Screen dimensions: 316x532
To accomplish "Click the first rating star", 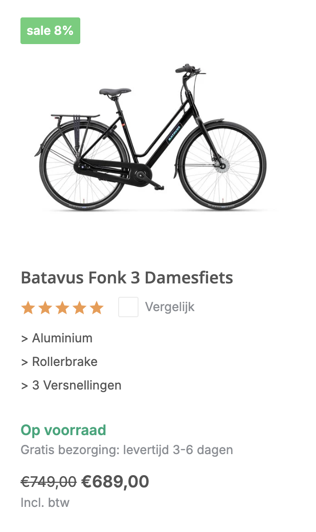I will [28, 308].
